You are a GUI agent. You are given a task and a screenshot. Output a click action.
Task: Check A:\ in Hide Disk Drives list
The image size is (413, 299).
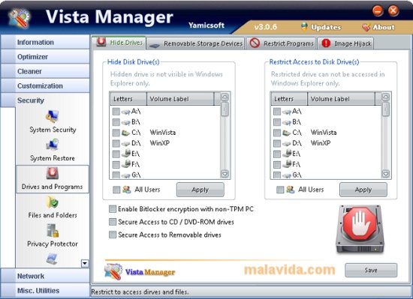coord(116,112)
